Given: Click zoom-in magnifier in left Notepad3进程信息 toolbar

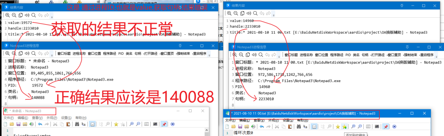Looking at the screenshot, I should [x=7, y=53].
